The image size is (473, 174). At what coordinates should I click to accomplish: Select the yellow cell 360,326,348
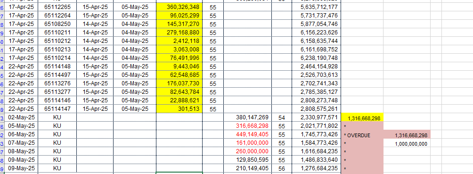tap(179, 7)
